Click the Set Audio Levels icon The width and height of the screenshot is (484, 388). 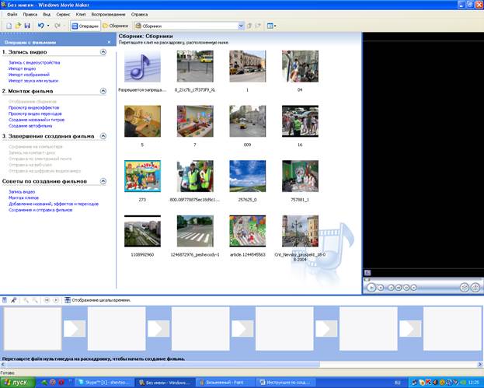click(5, 300)
